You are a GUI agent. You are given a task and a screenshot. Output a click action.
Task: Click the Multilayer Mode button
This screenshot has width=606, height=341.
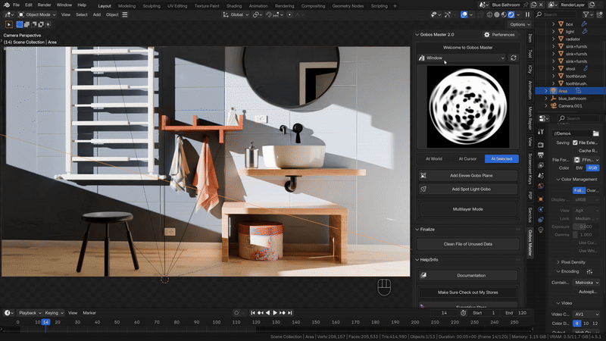point(467,209)
